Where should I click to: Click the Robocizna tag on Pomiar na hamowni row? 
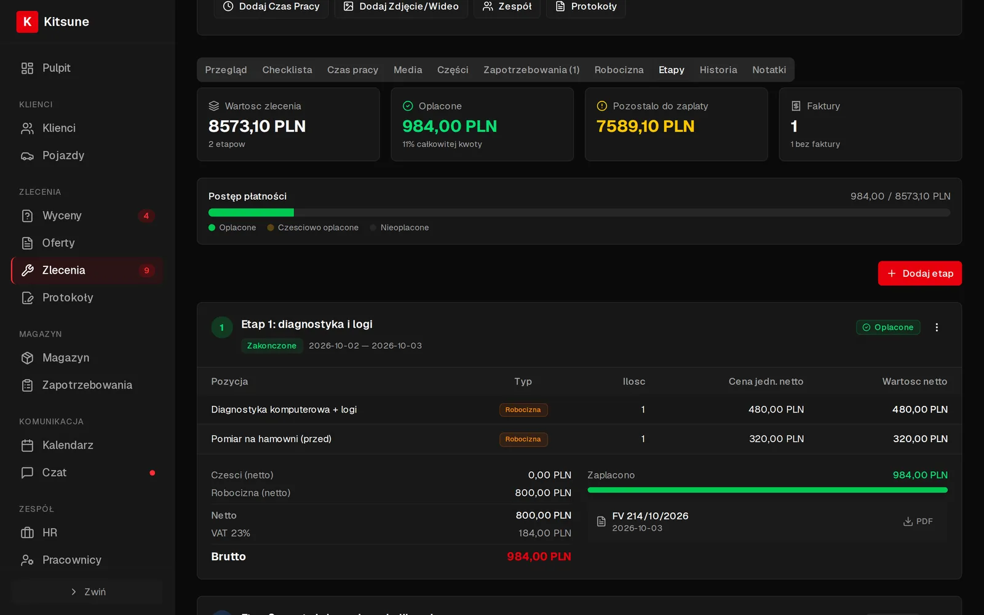[x=523, y=440]
